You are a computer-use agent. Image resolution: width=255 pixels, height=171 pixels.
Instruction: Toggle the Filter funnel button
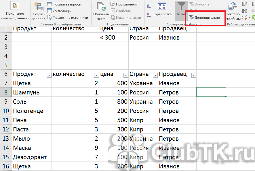[181, 9]
